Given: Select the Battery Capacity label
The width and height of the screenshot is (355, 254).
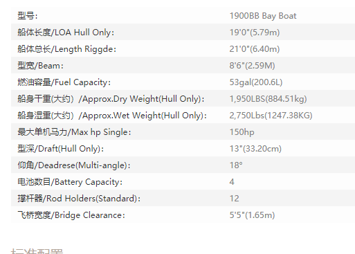Looking at the screenshot, I should (x=70, y=182).
